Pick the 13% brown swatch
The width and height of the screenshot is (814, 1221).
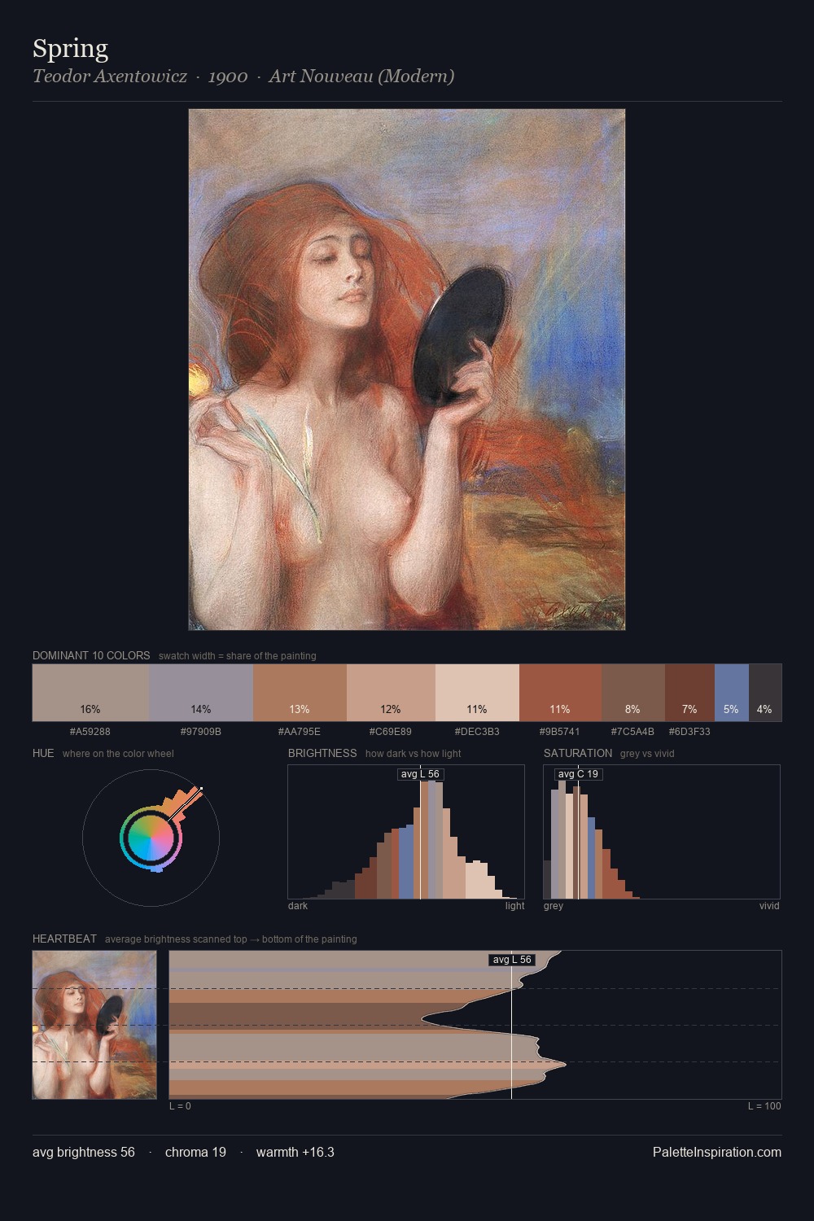(300, 693)
